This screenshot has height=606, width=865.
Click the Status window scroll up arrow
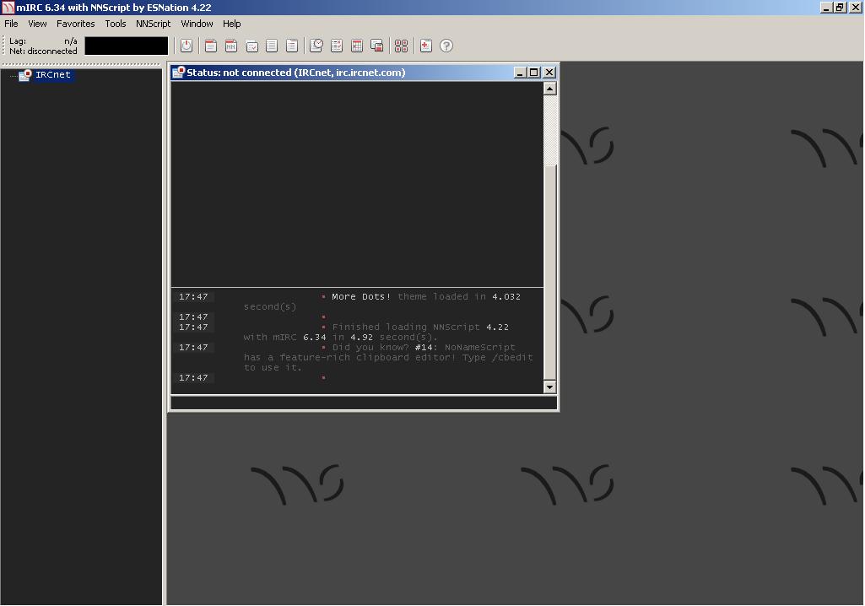(550, 89)
